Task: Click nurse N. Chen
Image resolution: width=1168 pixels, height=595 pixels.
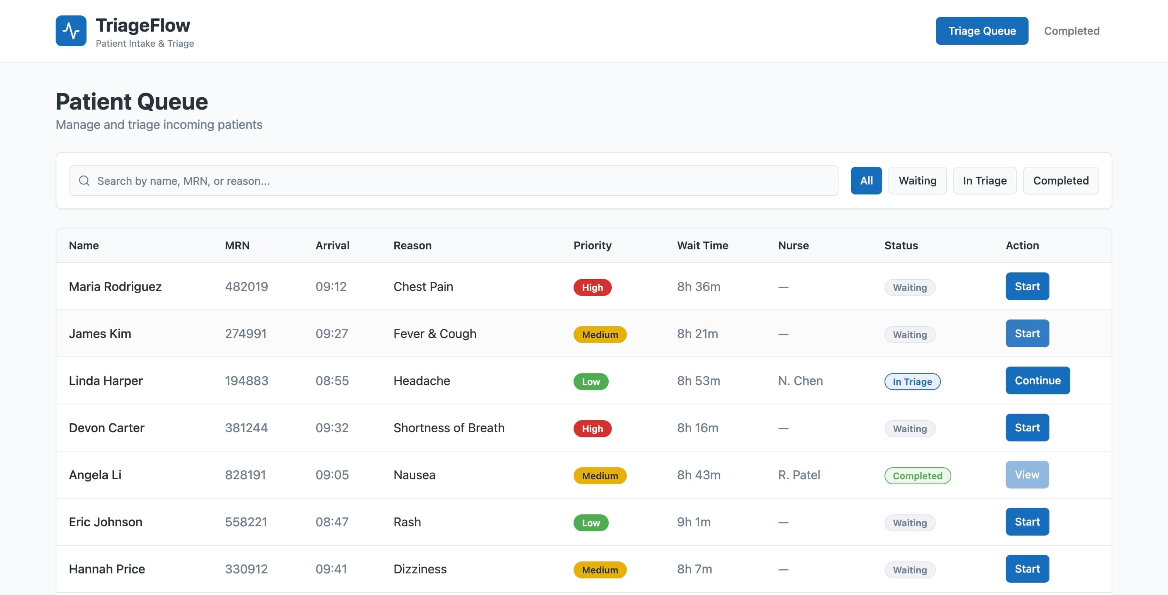Action: pos(800,380)
